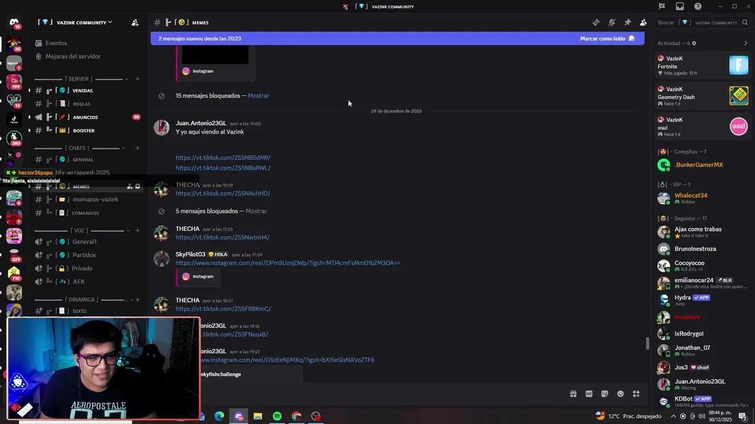Open the apps icon in message bar
This screenshot has height=424, width=755.
pos(636,394)
